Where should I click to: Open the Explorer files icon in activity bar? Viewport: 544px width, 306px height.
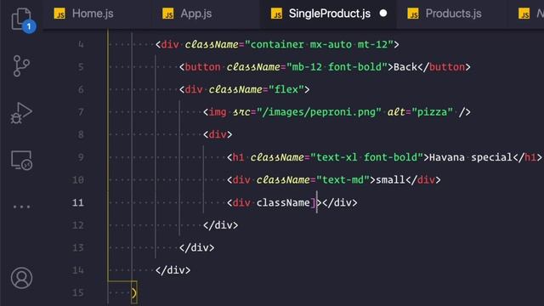[x=21, y=20]
